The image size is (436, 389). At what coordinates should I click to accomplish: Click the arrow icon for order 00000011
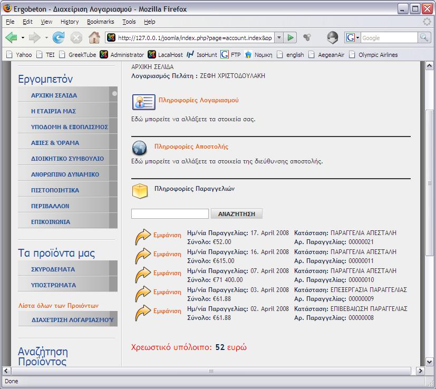(x=143, y=256)
